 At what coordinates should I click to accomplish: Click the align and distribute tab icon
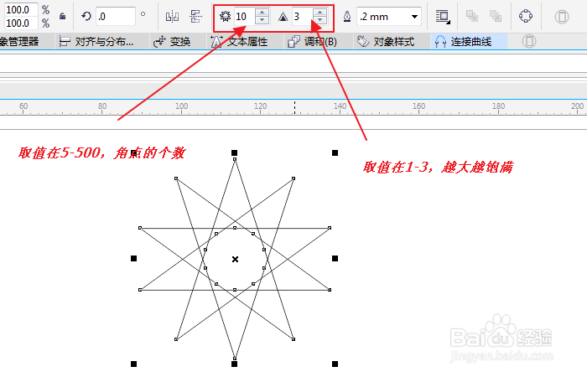[x=65, y=42]
